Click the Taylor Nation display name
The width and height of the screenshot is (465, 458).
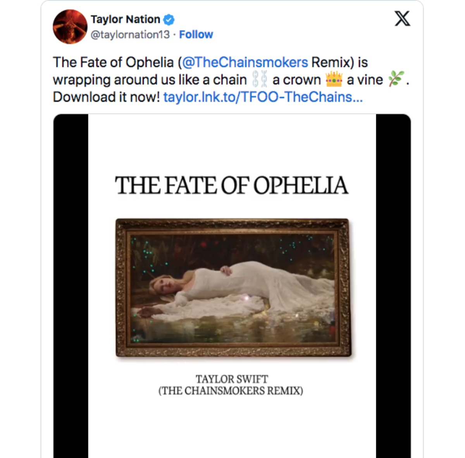click(125, 19)
